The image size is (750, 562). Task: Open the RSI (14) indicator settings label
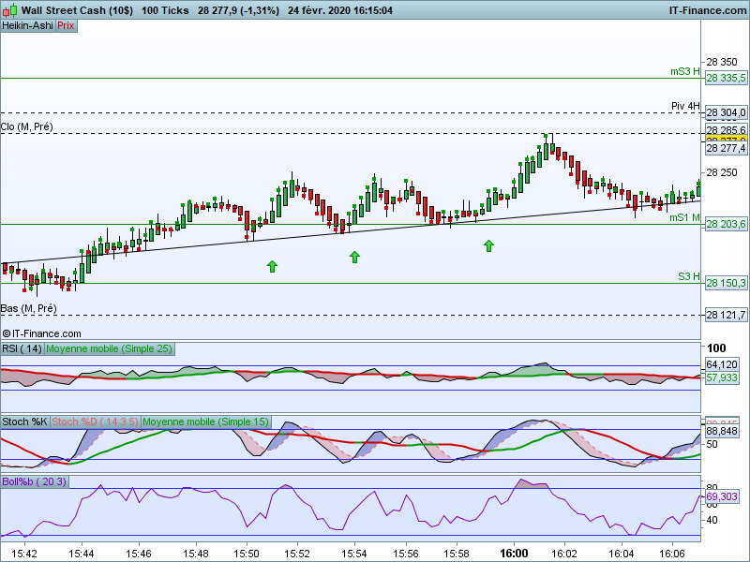tap(22, 348)
